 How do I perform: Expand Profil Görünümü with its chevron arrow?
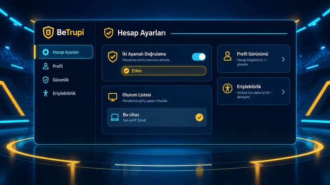click(x=283, y=59)
